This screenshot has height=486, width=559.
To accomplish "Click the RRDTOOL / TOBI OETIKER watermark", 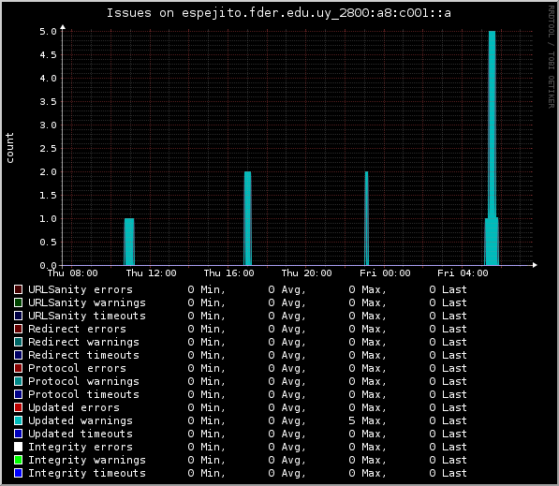I will coord(552,57).
